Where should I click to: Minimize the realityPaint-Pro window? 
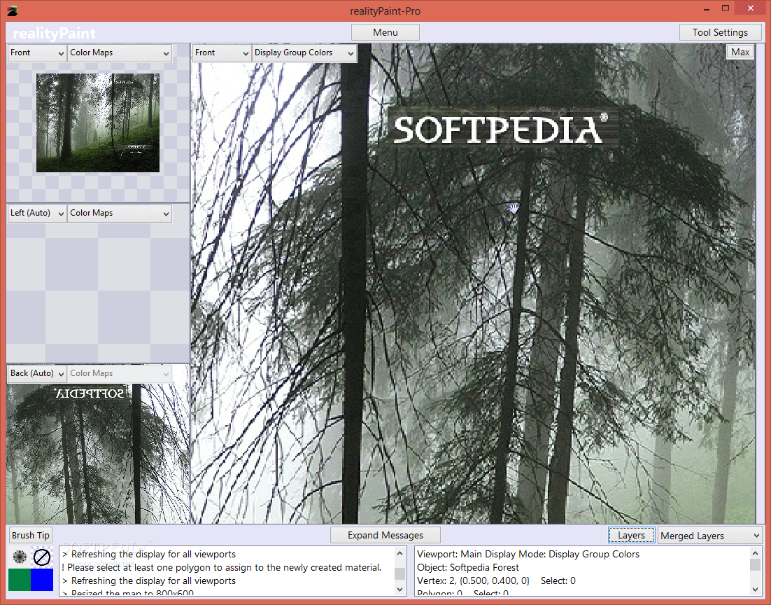tap(707, 9)
